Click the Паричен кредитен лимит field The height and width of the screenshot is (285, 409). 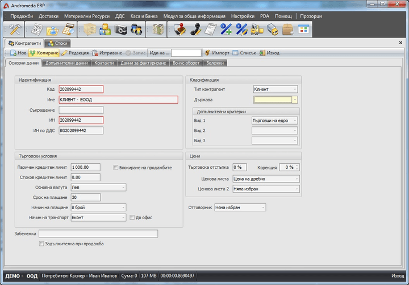point(86,167)
